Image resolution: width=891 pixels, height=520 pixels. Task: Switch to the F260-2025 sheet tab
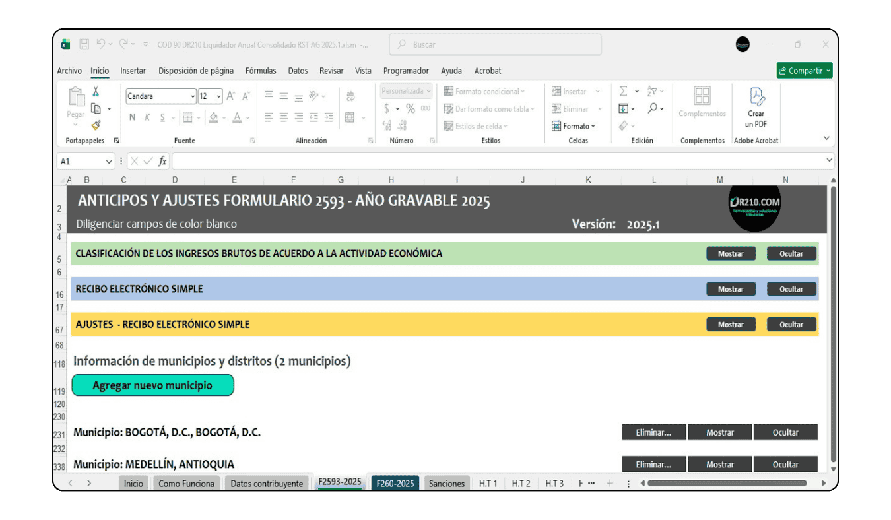pyautogui.click(x=395, y=483)
